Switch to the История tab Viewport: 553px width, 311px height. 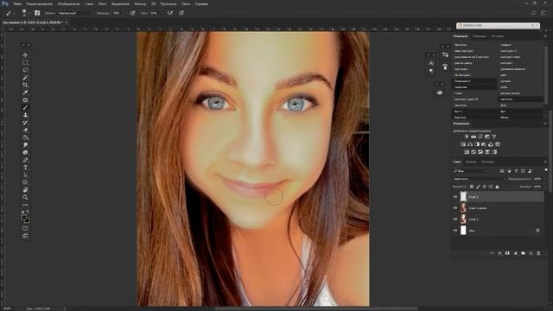click(498, 36)
